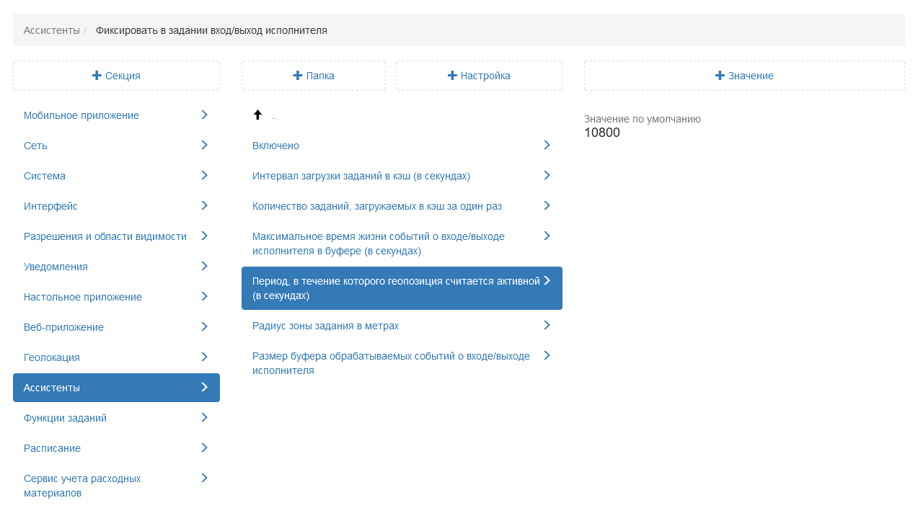Click the plus icon on Настройка button
This screenshot has width=918, height=521.
[452, 76]
